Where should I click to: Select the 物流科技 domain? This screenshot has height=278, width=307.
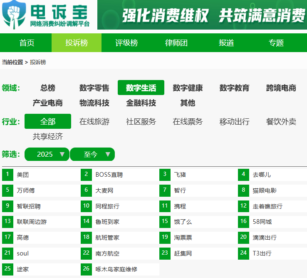(94, 103)
